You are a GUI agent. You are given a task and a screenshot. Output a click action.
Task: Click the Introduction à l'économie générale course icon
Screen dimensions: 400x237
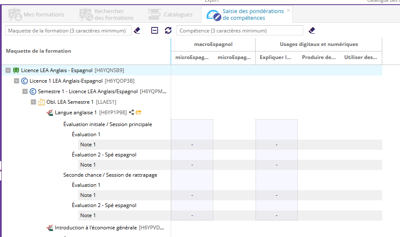[x=50, y=228]
